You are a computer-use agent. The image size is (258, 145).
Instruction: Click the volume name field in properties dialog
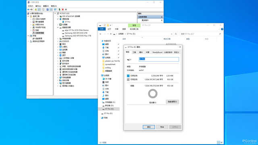(159, 59)
